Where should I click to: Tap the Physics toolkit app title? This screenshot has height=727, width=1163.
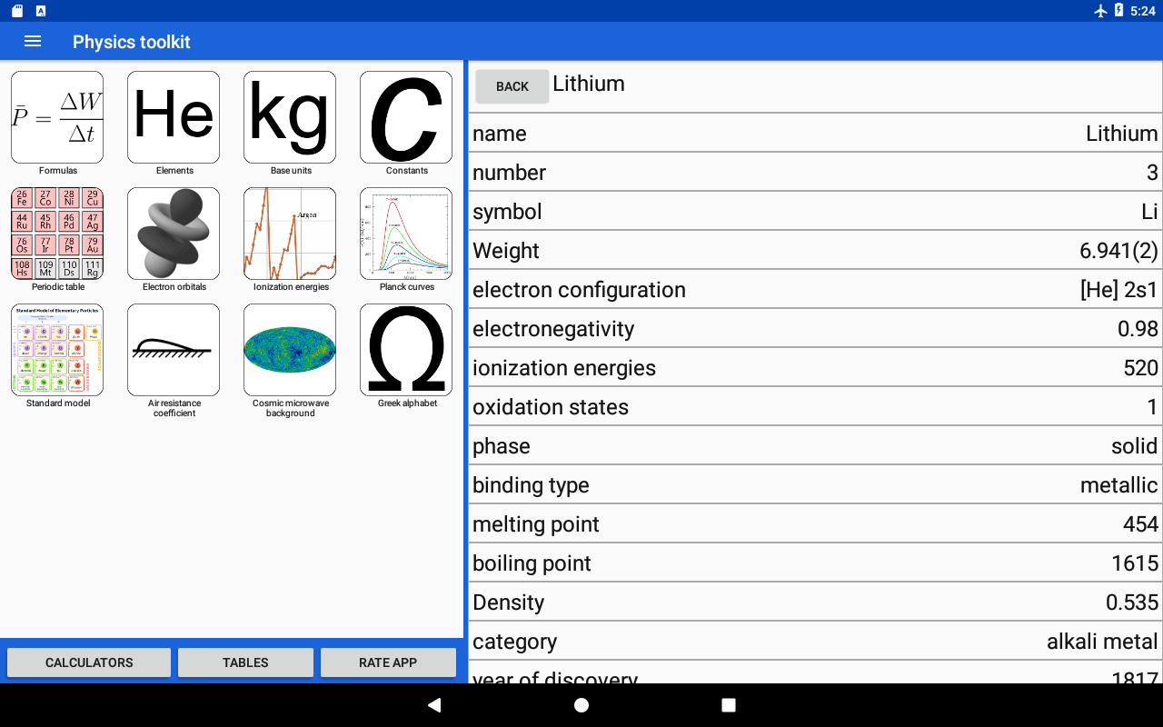pos(132,42)
